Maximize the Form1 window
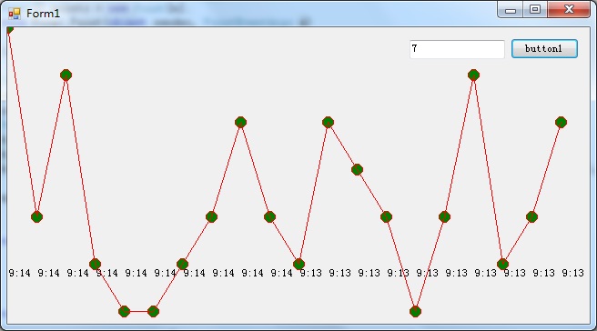This screenshot has width=597, height=331. pos(535,9)
